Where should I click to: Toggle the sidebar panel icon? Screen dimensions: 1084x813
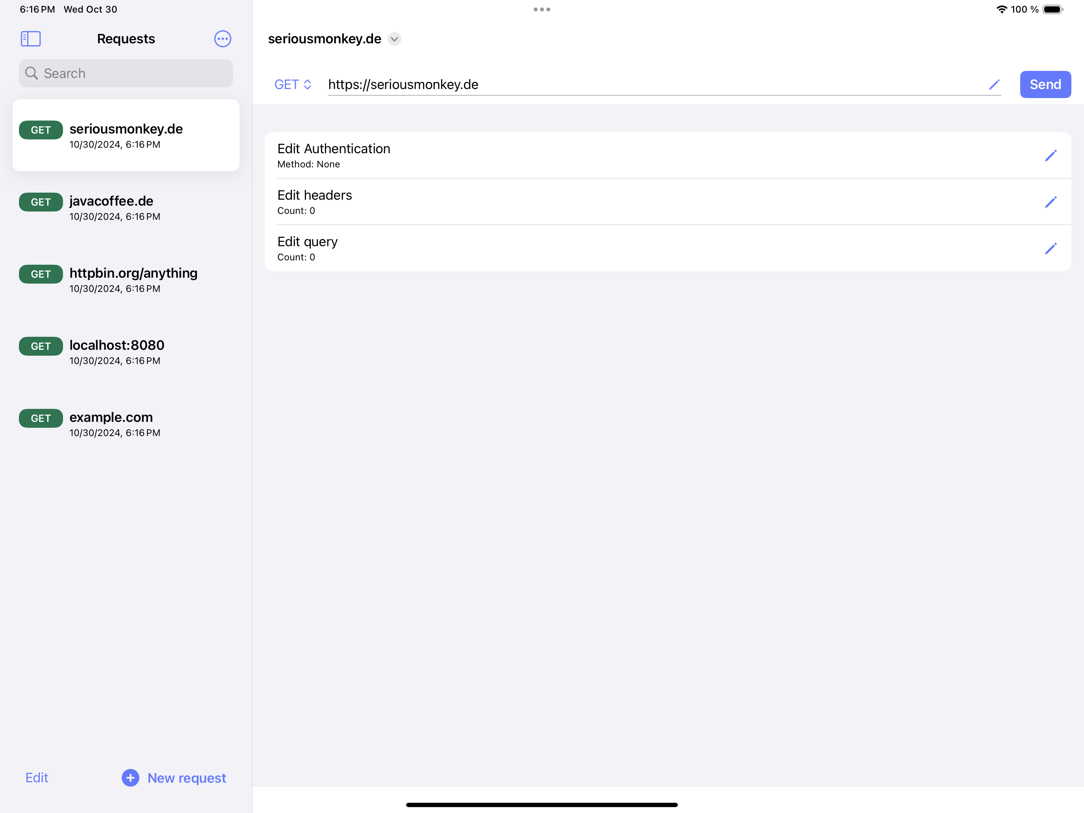point(30,39)
